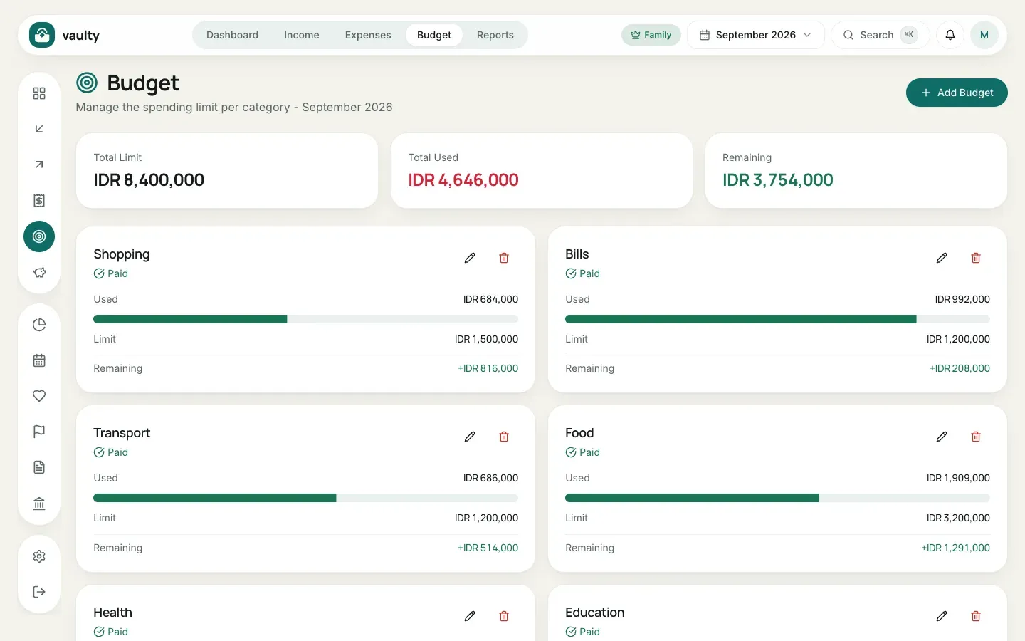Click the Transport usage progress bar

click(x=306, y=498)
